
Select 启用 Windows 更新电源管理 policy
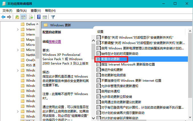(142, 48)
